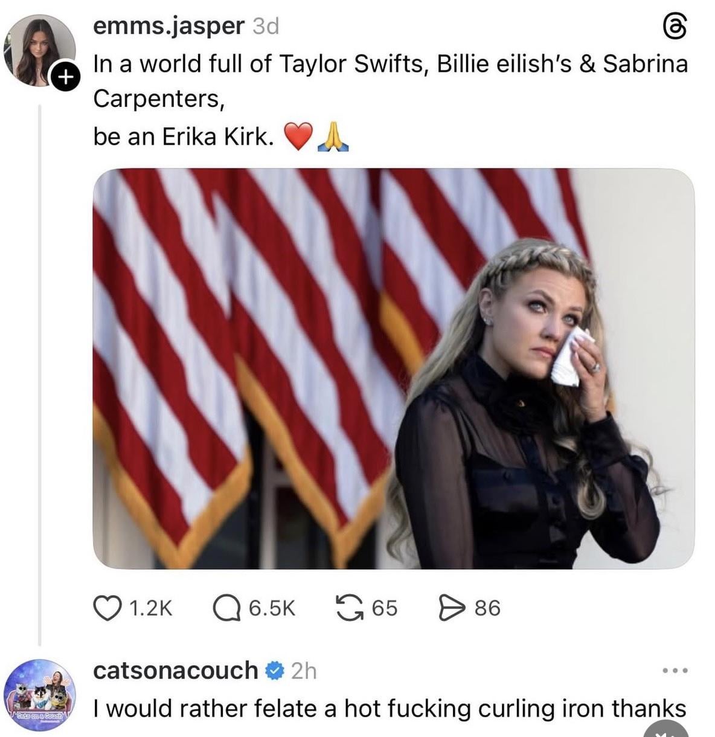Open emms.jasper's profile picture
715x737 pixels.
coord(39,50)
